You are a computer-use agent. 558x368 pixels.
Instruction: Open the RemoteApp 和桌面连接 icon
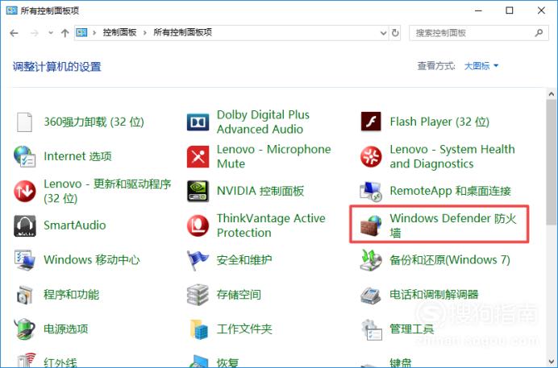point(371,191)
